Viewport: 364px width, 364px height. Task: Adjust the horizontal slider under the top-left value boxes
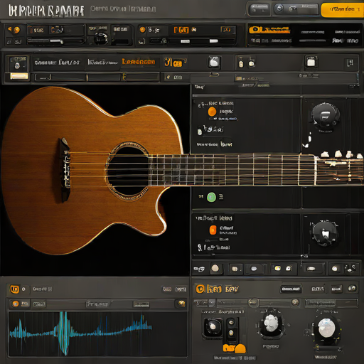click(x=55, y=41)
